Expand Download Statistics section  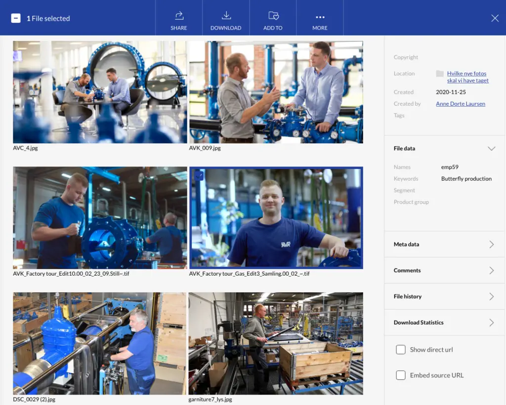(x=444, y=323)
